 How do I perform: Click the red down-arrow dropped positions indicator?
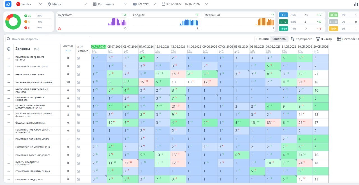[x=26, y=28]
